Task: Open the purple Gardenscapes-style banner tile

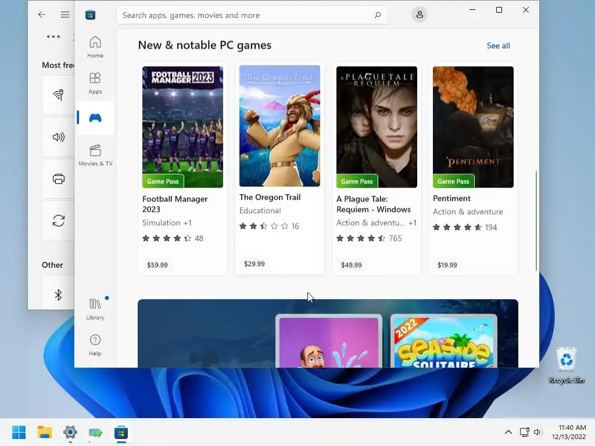Action: pyautogui.click(x=329, y=341)
